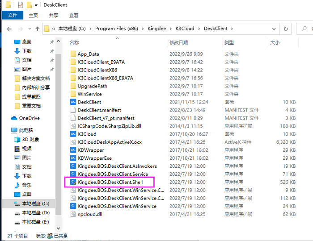Open the OneDrive item in sidebar
This screenshot has height=241, width=313.
(29, 118)
